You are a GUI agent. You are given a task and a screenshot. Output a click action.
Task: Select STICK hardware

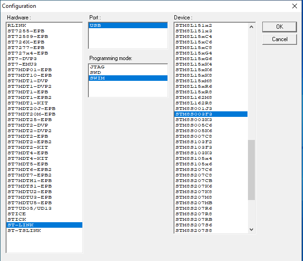[44, 219]
